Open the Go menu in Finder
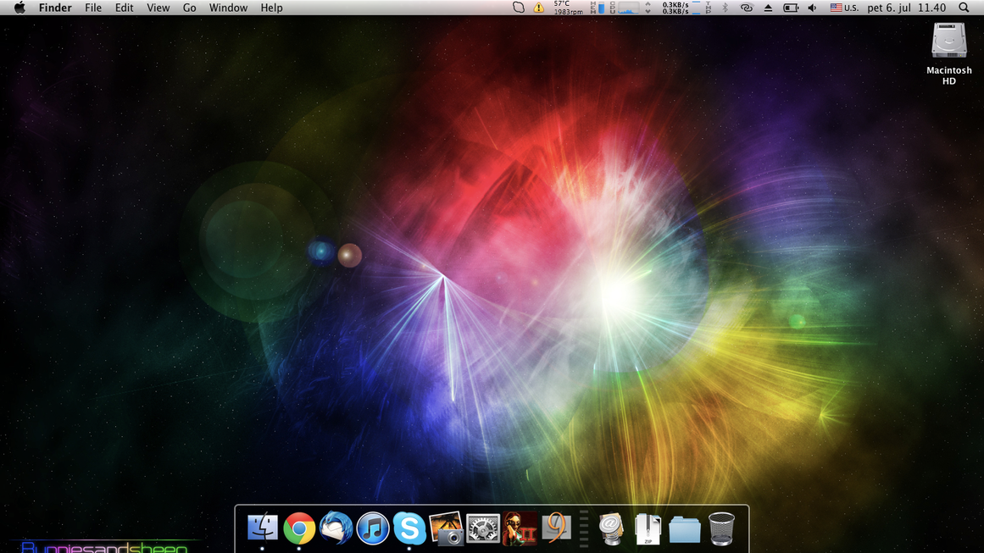The height and width of the screenshot is (553, 984). click(189, 8)
